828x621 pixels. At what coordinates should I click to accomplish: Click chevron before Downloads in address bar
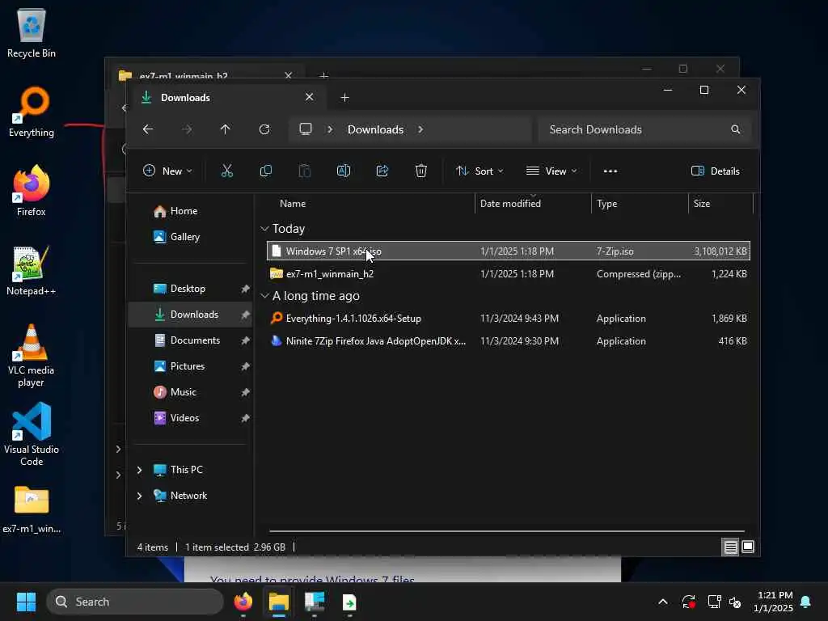(330, 129)
